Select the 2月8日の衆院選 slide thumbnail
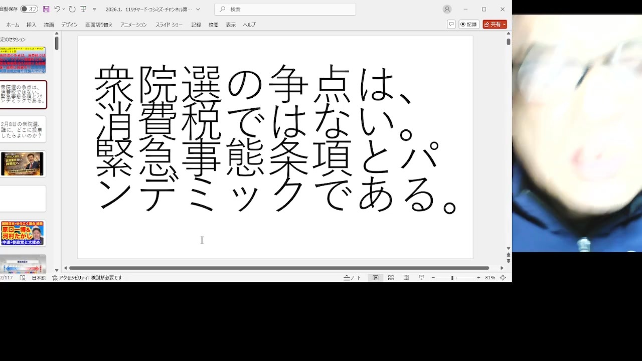The height and width of the screenshot is (361, 642). tap(23, 129)
